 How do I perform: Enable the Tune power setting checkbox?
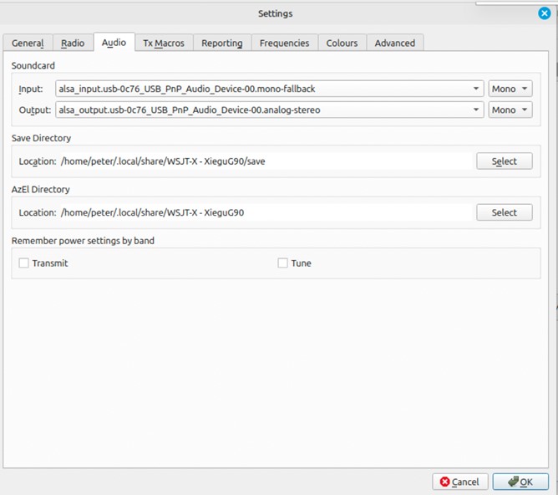pos(282,263)
